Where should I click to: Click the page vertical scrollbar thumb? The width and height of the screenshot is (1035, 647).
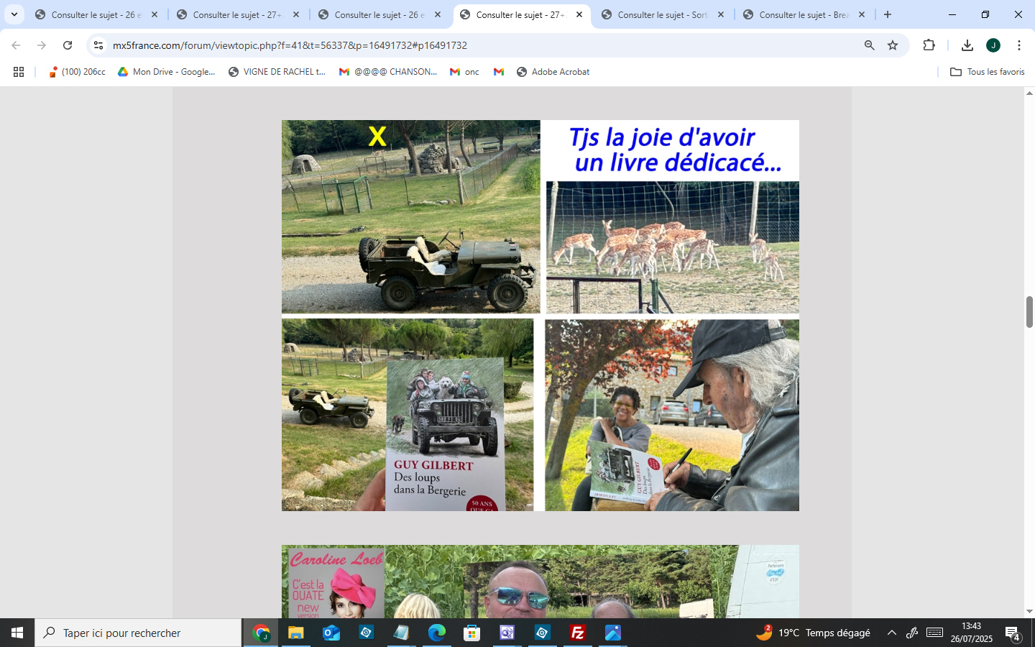point(1029,311)
